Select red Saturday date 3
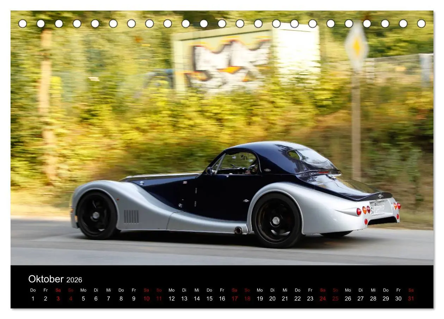This screenshot has height=319, width=444. pyautogui.click(x=58, y=299)
